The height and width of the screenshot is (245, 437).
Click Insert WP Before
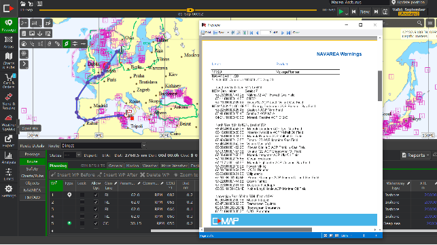click(73, 174)
